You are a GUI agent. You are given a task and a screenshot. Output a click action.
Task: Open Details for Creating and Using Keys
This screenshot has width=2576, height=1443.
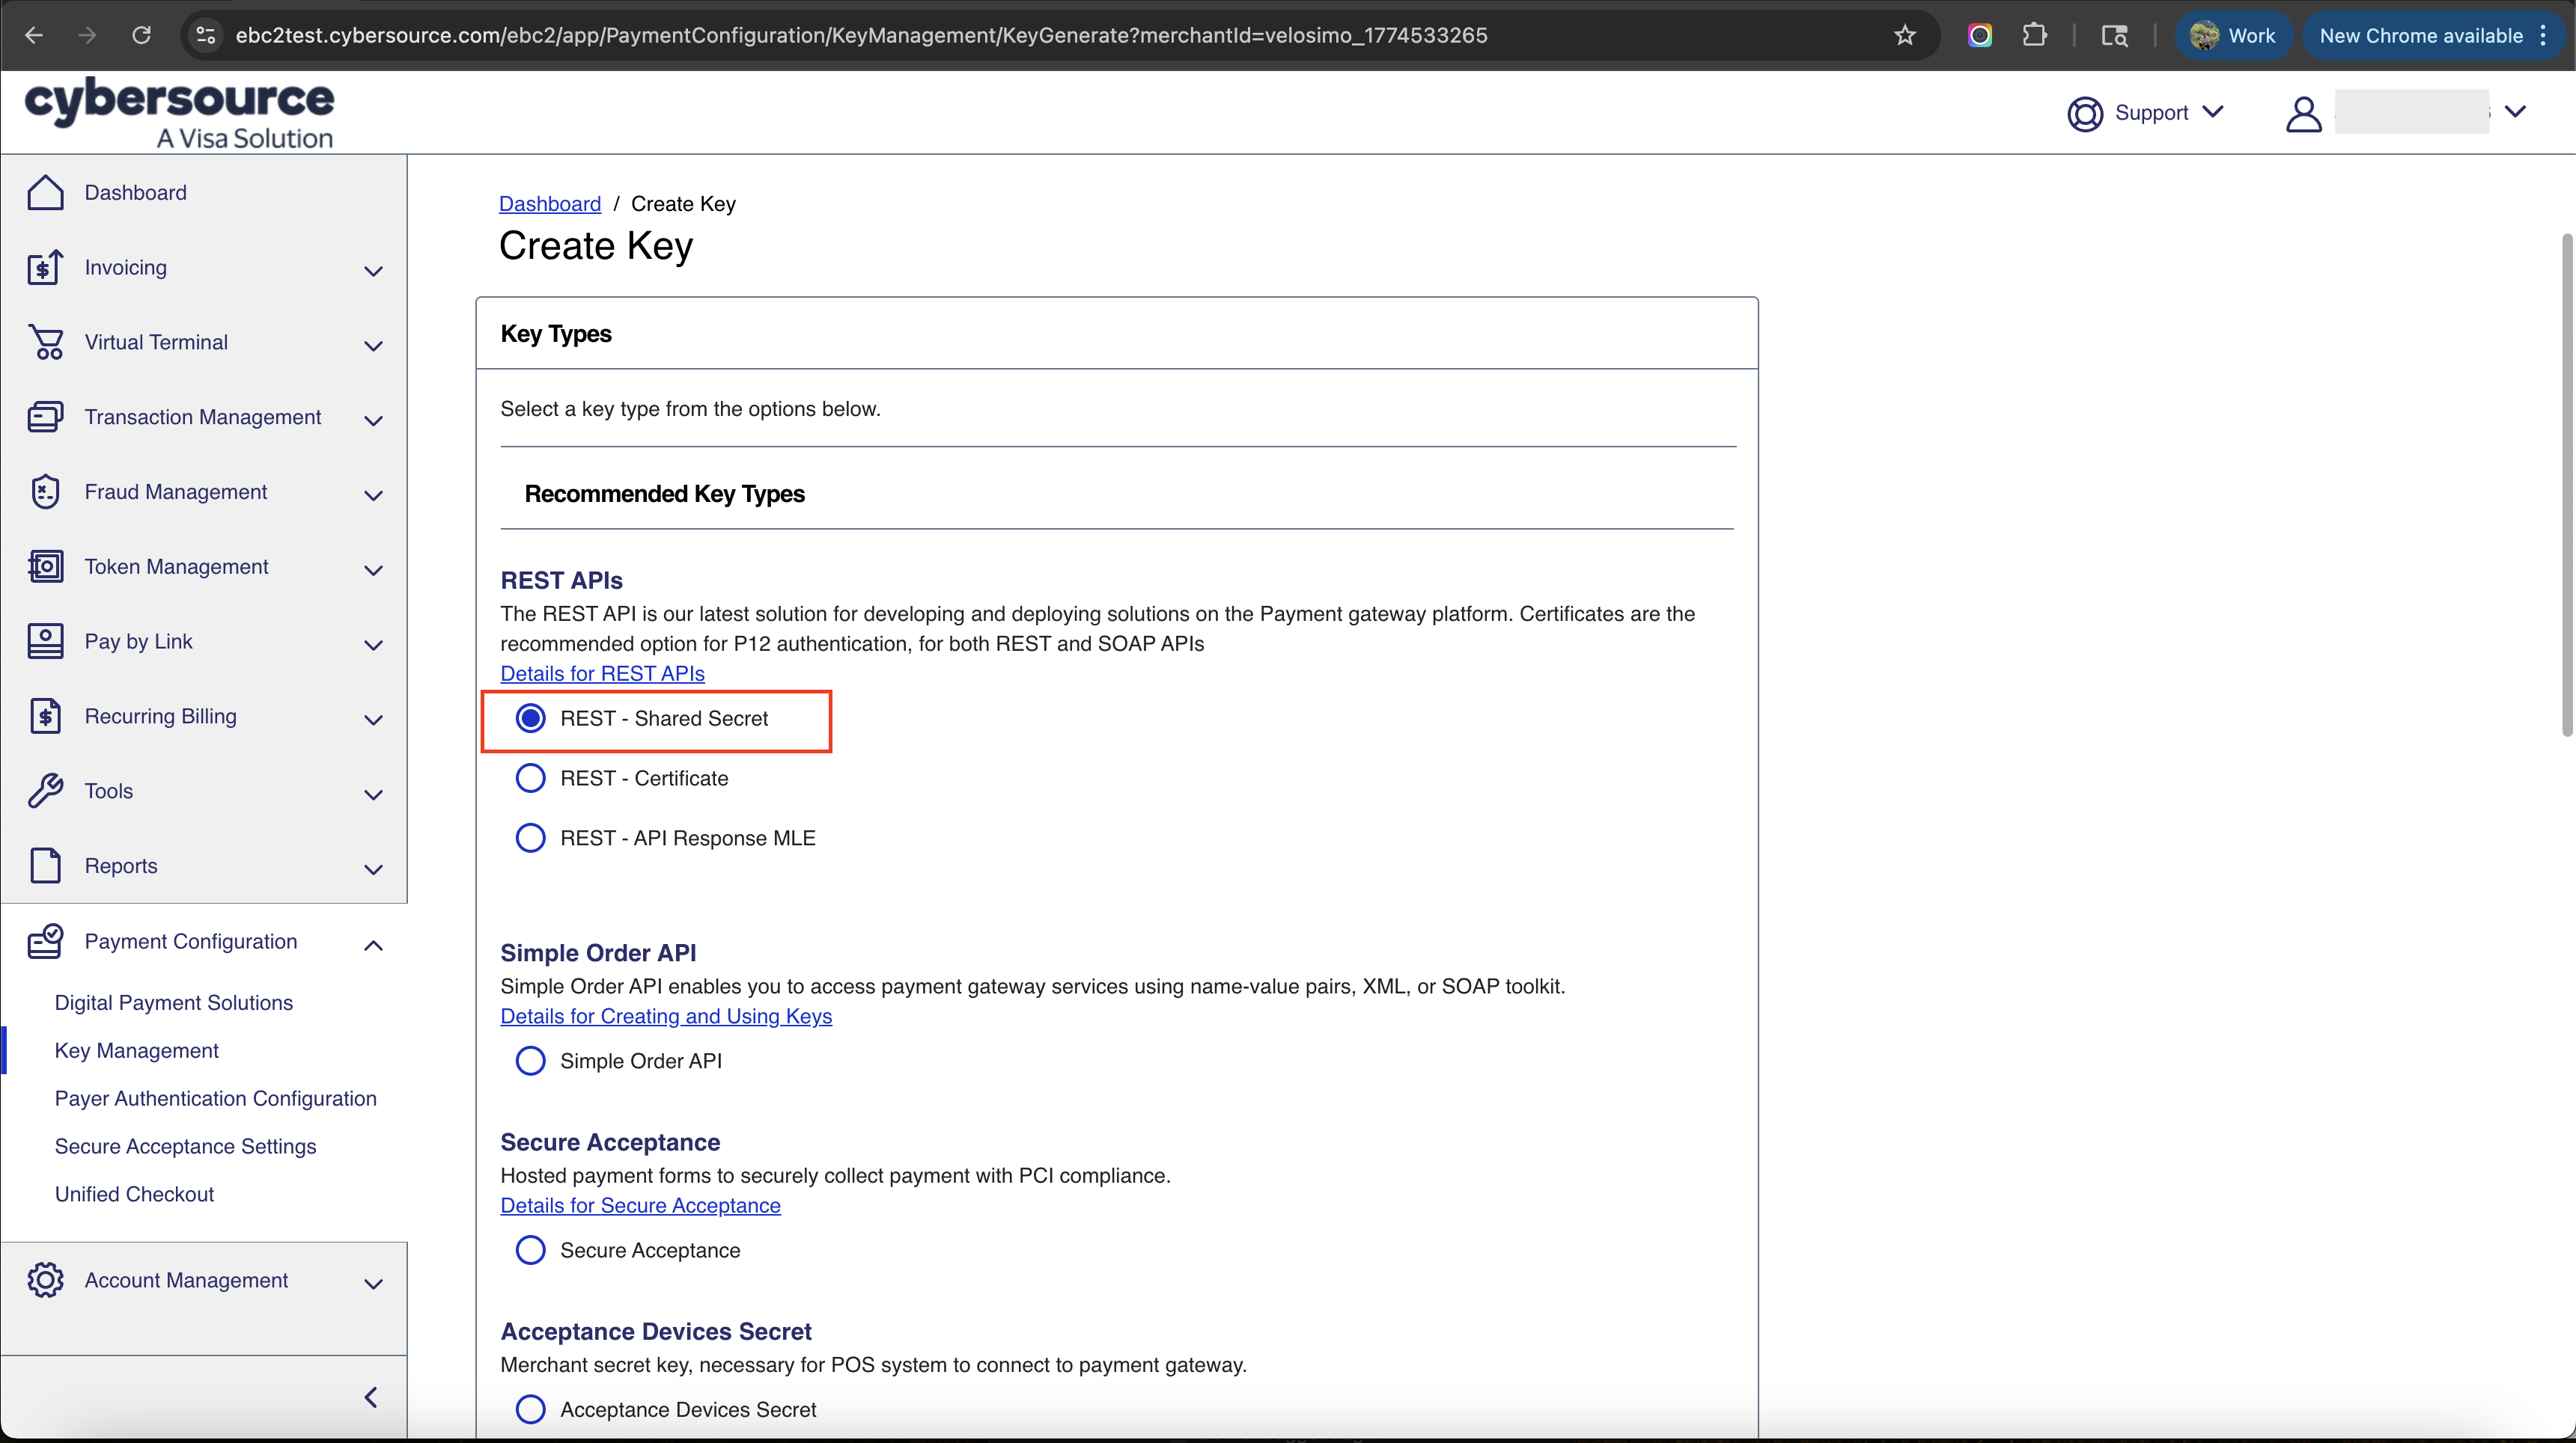(x=666, y=1017)
